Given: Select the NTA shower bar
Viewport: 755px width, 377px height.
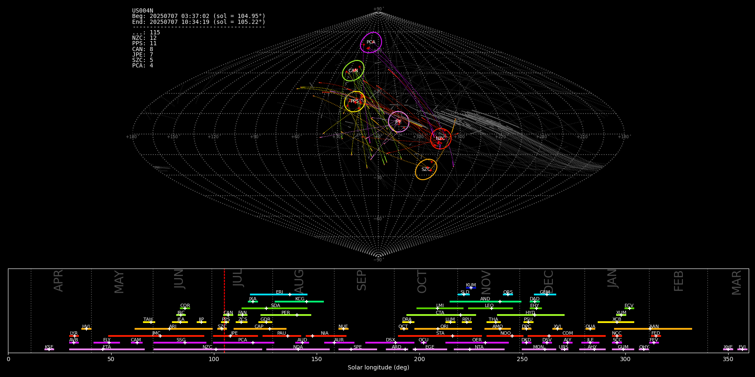Looking at the screenshot, I should (479, 349).
